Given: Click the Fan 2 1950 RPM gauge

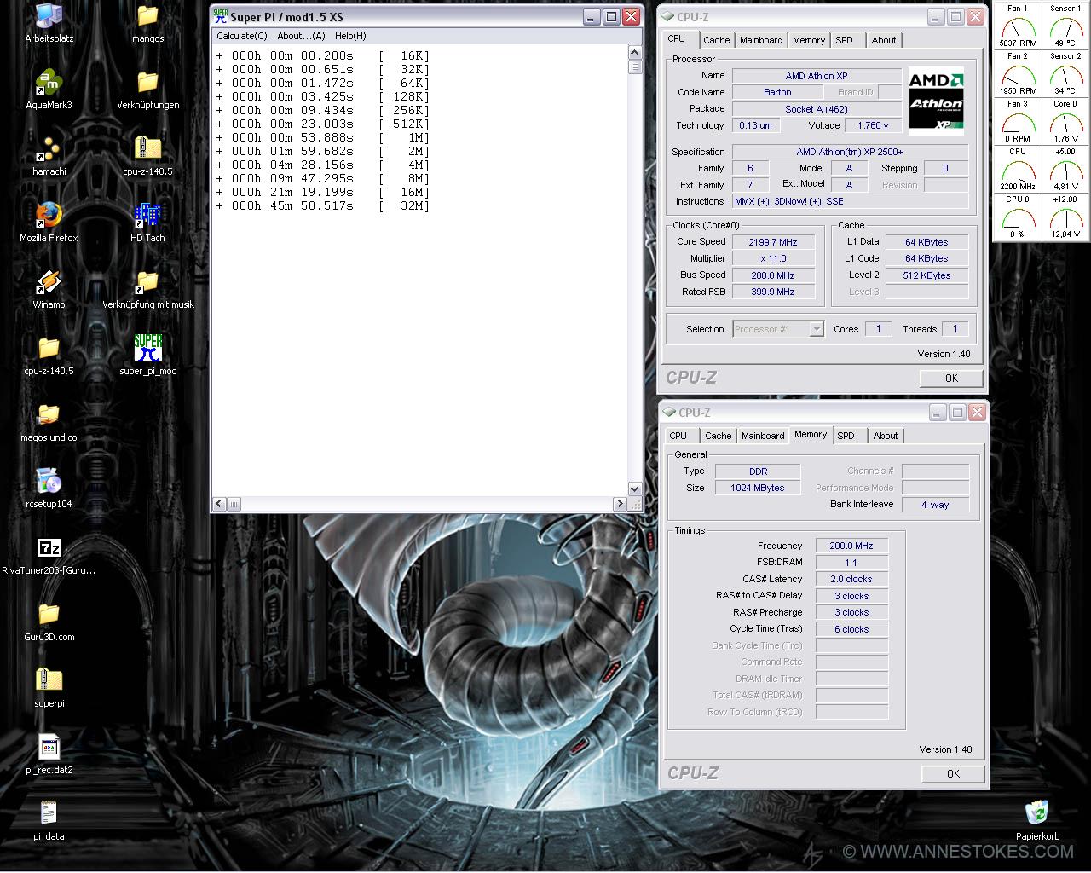Looking at the screenshot, I should coord(1018,73).
